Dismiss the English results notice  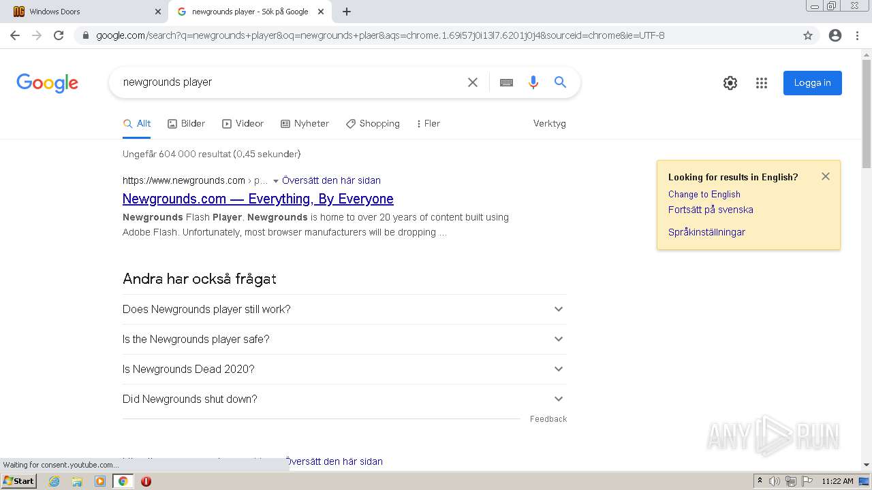click(x=826, y=176)
